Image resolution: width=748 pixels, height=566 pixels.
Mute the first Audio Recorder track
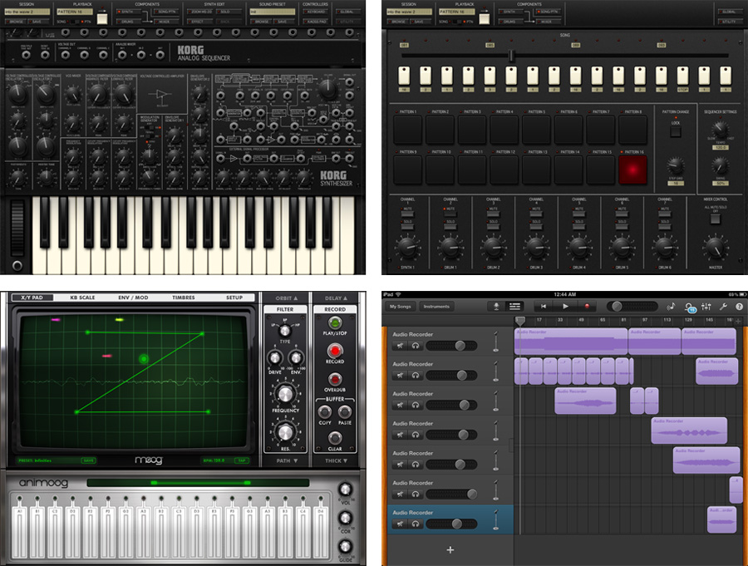(401, 346)
